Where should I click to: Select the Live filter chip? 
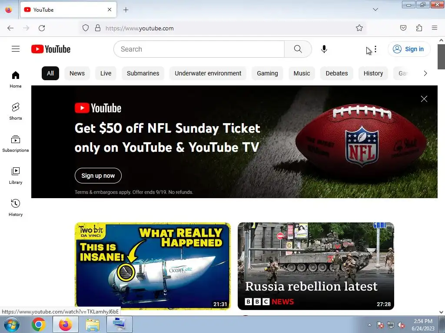point(106,73)
